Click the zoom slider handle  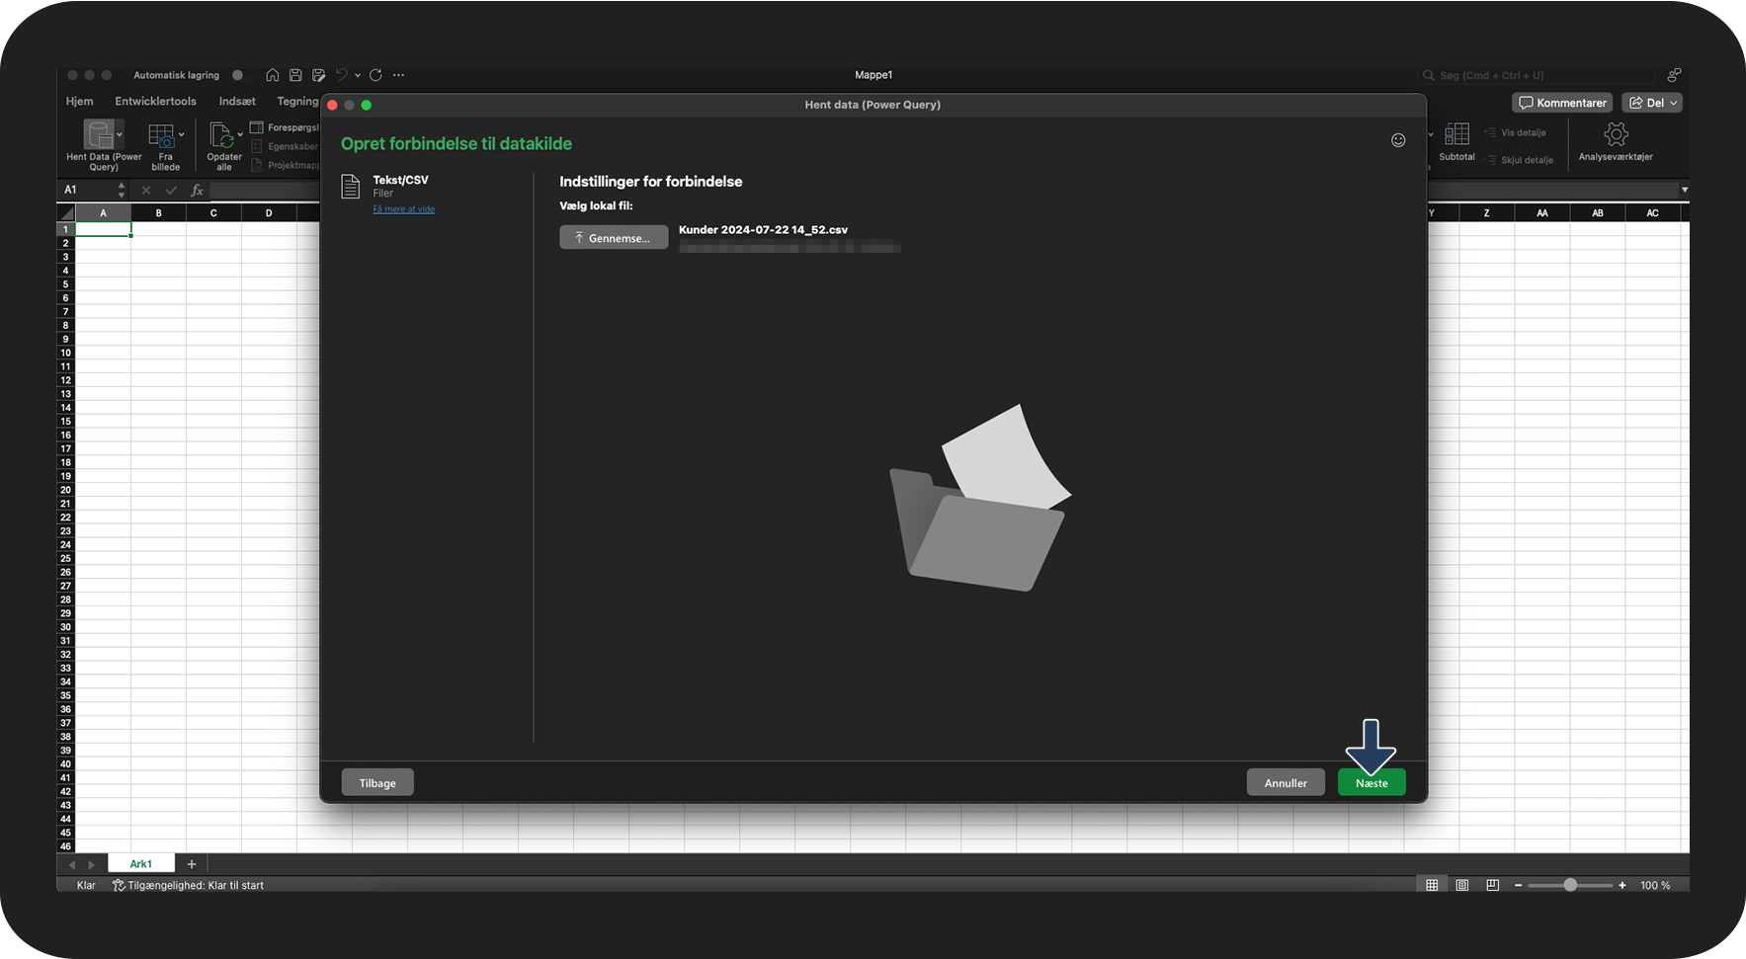pyautogui.click(x=1570, y=885)
